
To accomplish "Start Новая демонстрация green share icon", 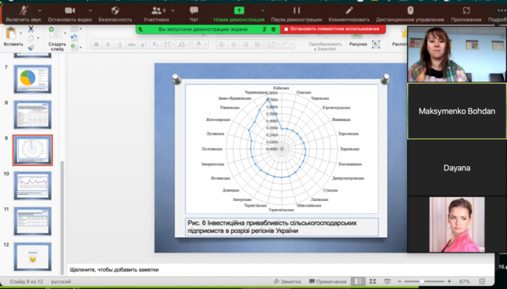I will click(239, 10).
